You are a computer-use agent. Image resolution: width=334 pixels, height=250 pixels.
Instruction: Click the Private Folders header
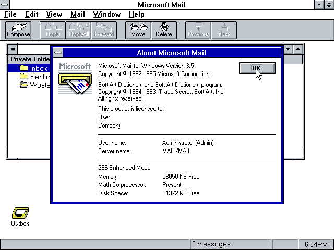pos(29,59)
